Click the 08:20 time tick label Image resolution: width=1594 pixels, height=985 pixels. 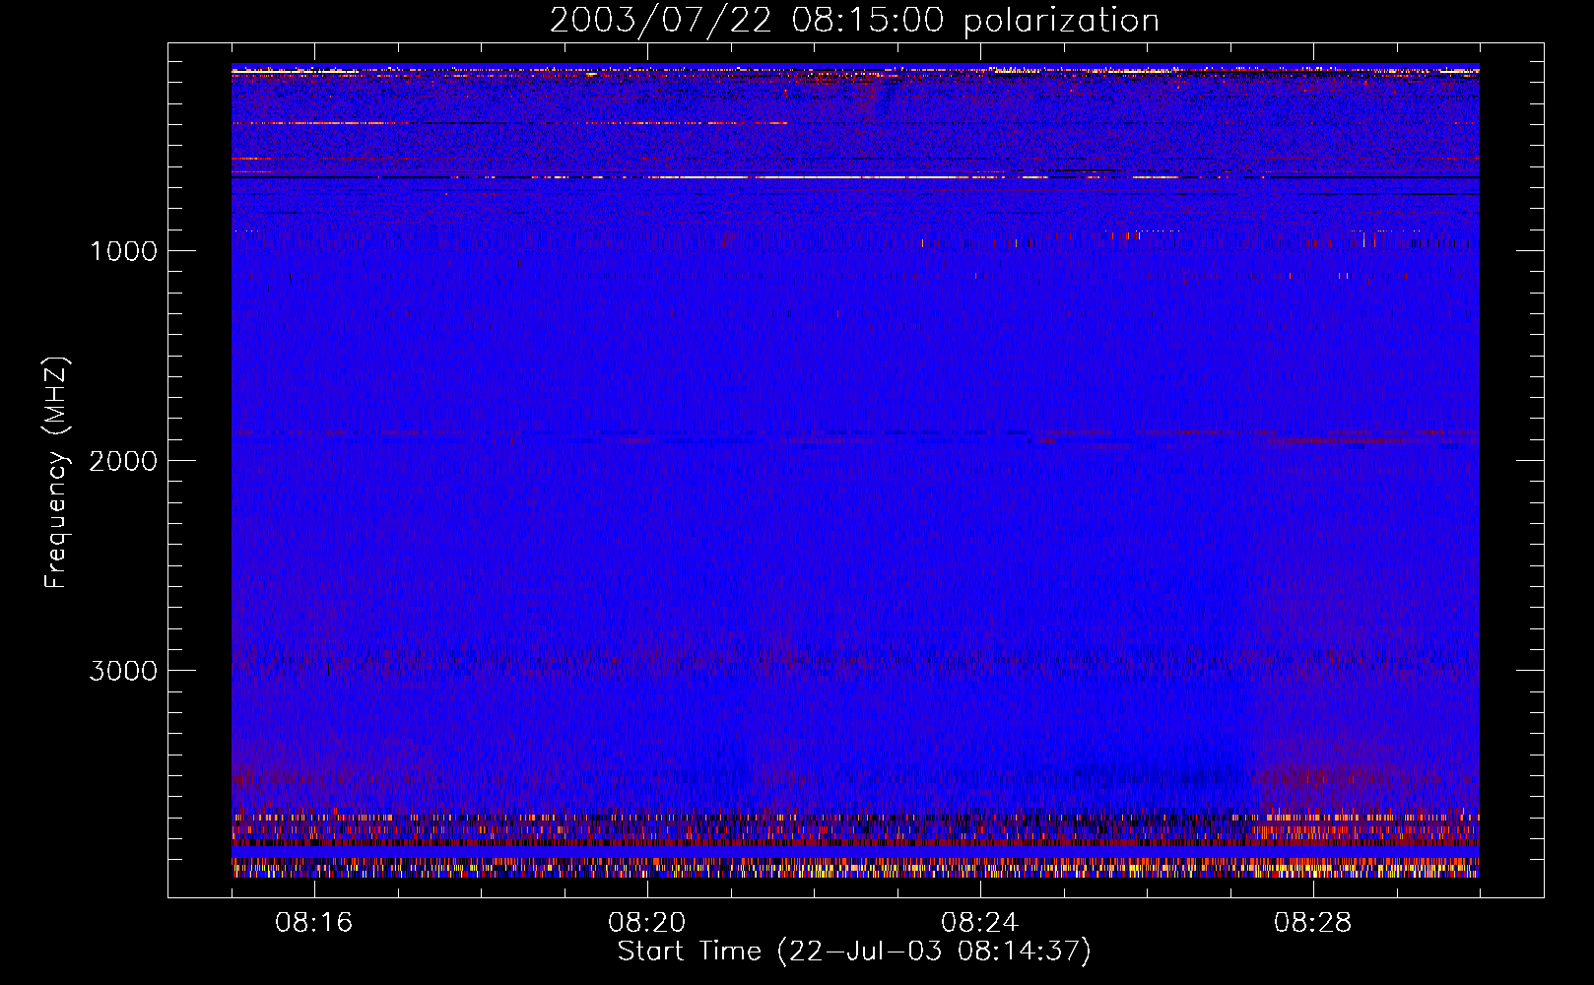click(x=647, y=923)
